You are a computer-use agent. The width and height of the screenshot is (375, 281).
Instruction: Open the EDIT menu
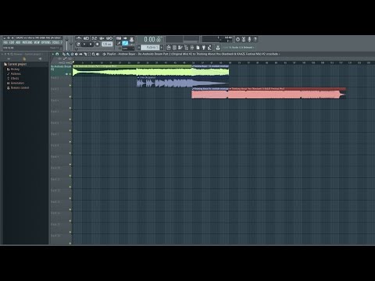(12, 42)
